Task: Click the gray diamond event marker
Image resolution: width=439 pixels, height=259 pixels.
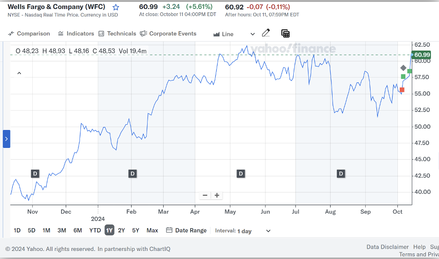Action: (403, 68)
